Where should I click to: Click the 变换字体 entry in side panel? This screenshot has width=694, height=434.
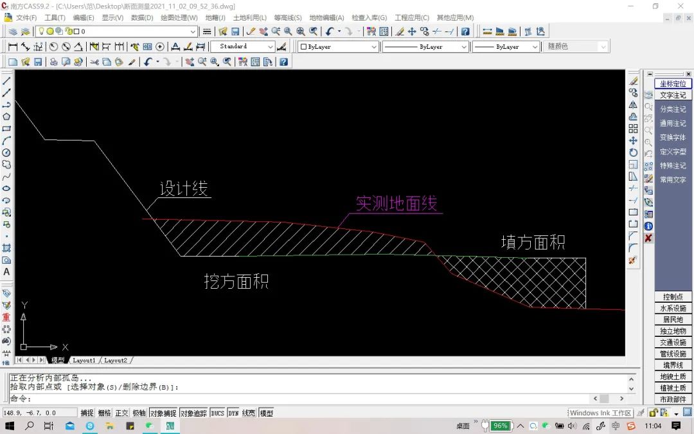point(673,138)
